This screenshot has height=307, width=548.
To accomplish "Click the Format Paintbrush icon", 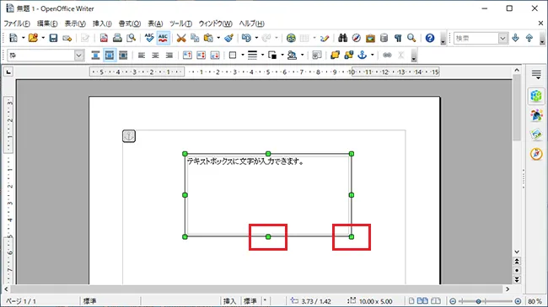I will [229, 38].
